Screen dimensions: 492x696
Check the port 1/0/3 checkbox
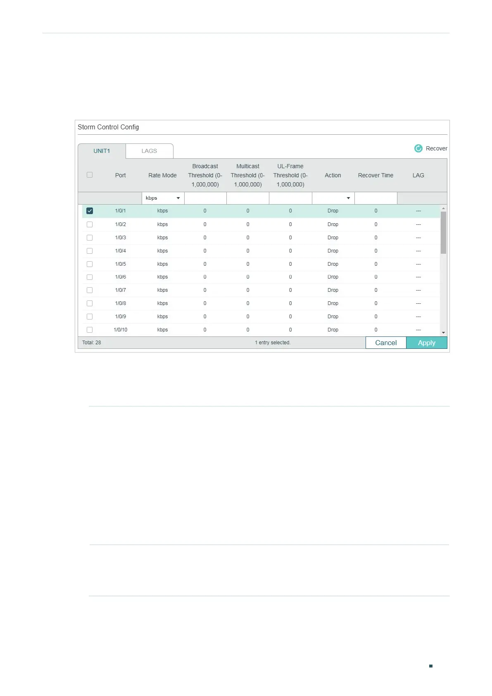pyautogui.click(x=90, y=238)
